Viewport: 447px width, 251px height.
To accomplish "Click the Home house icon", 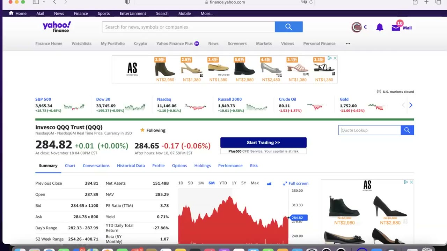I will point(11,13).
